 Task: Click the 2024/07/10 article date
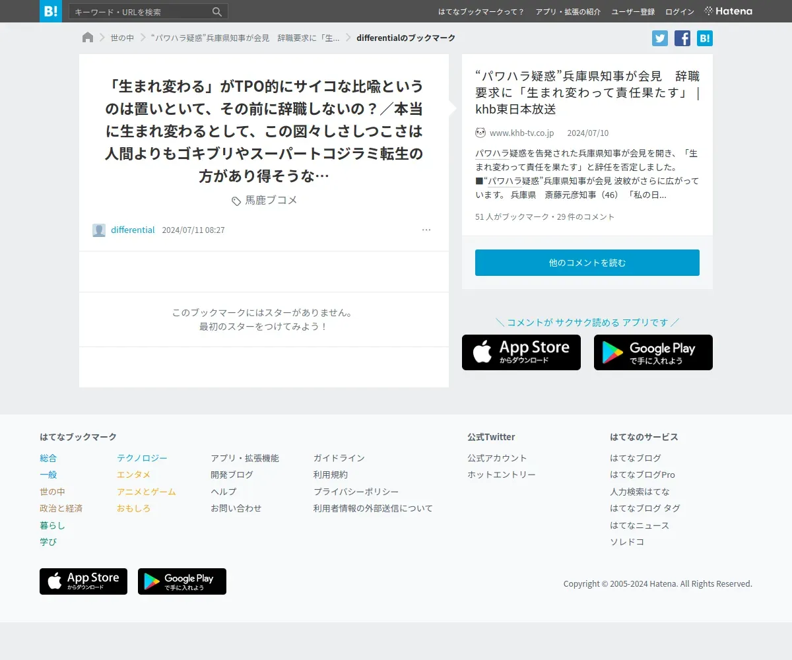(588, 133)
